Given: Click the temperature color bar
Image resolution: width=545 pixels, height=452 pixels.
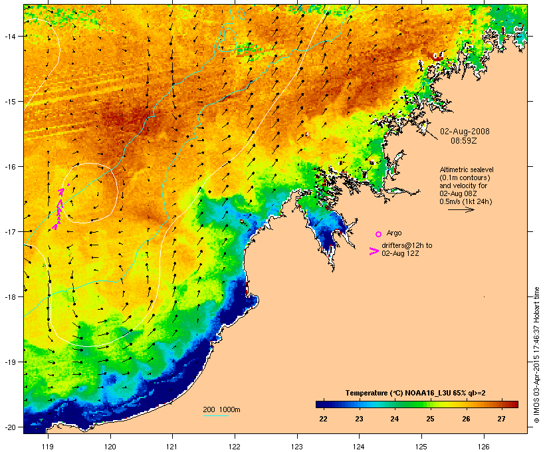Looking at the screenshot, I should click(417, 404).
